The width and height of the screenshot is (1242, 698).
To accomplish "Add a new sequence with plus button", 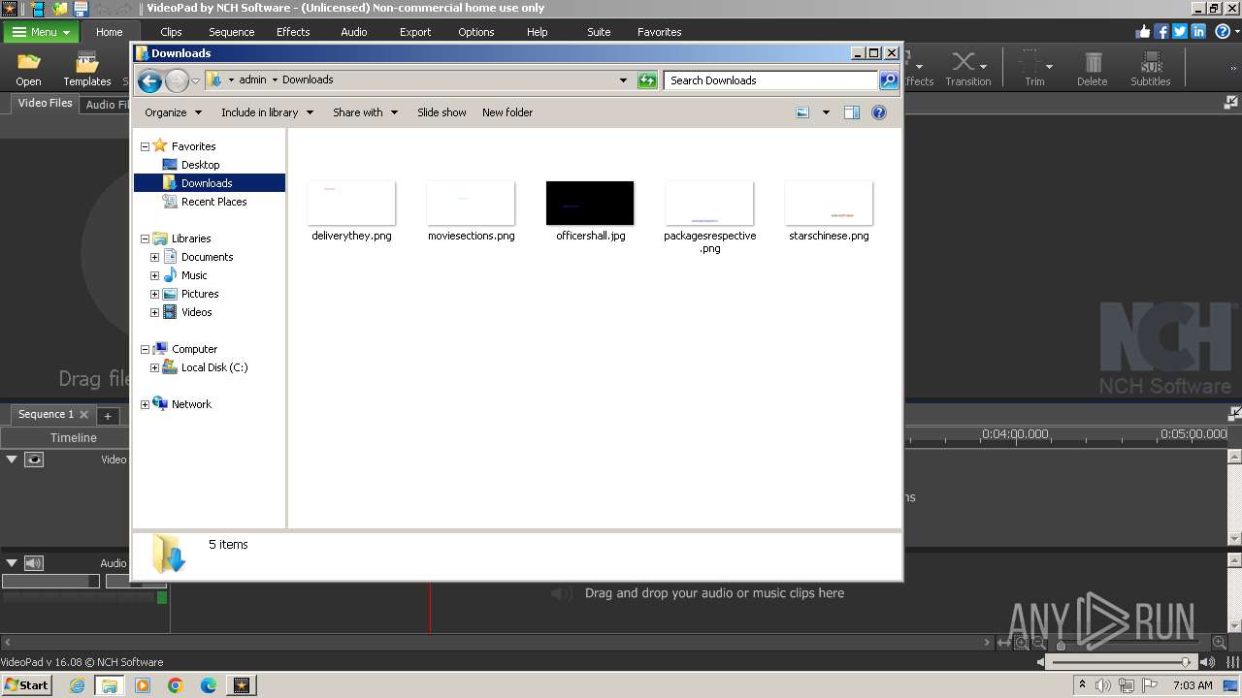I will point(108,415).
